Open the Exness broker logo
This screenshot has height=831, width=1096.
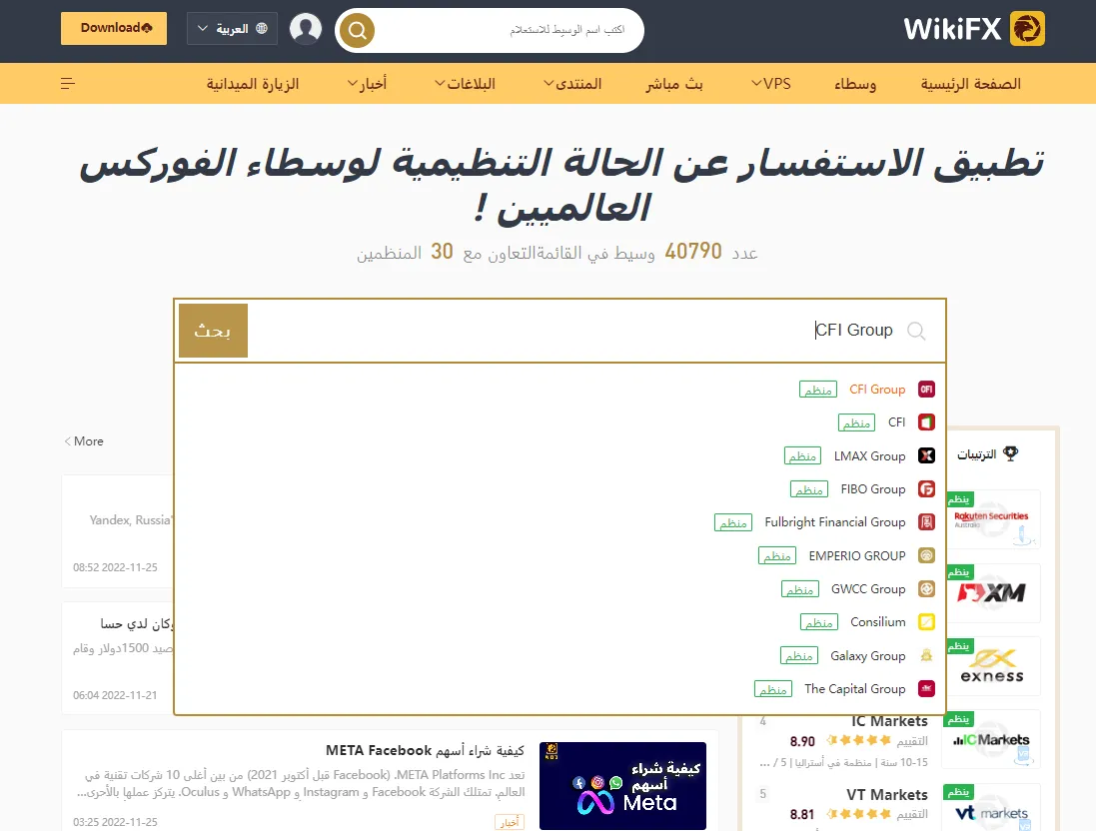(x=991, y=666)
